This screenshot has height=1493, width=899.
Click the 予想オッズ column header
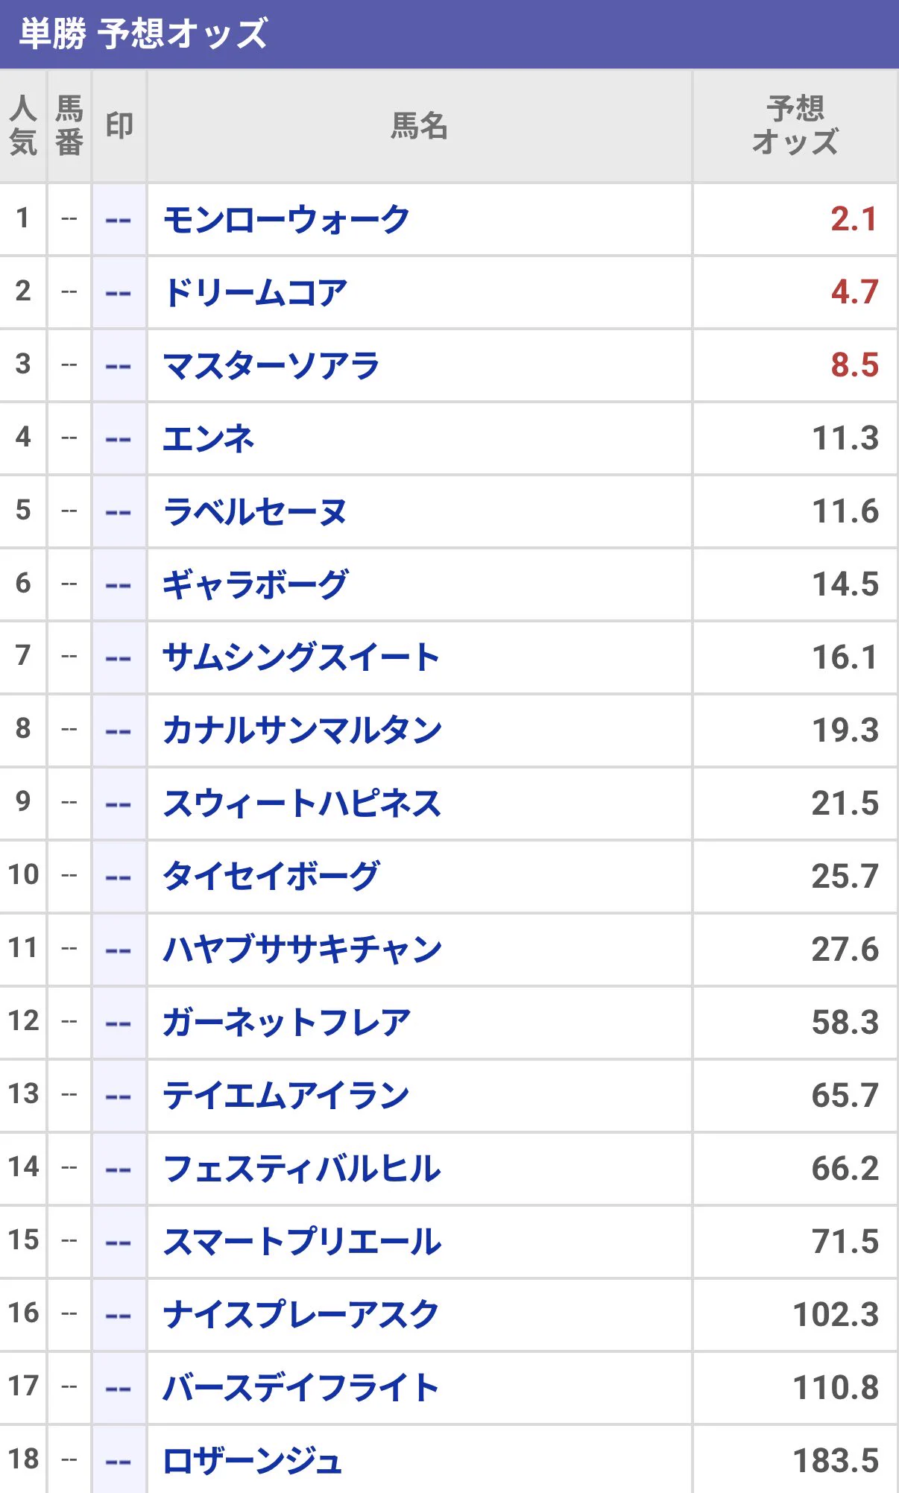[x=795, y=126]
